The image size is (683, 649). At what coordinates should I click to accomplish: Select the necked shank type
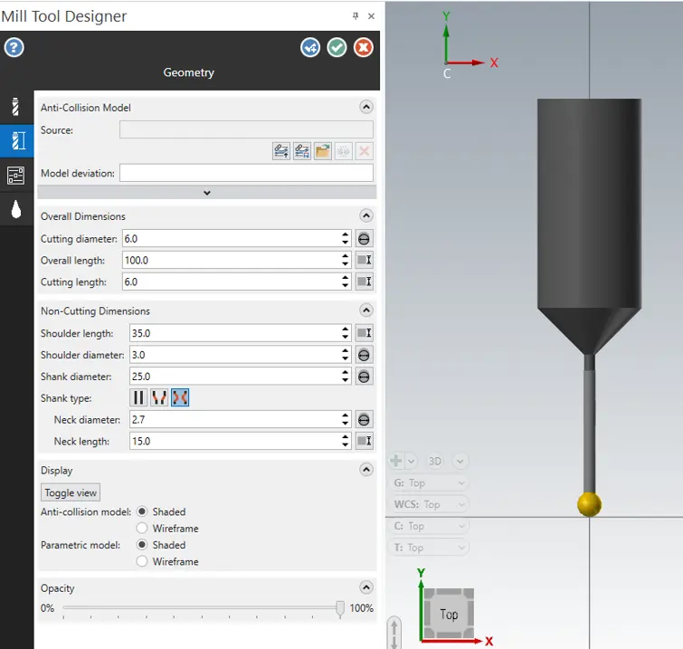[180, 397]
